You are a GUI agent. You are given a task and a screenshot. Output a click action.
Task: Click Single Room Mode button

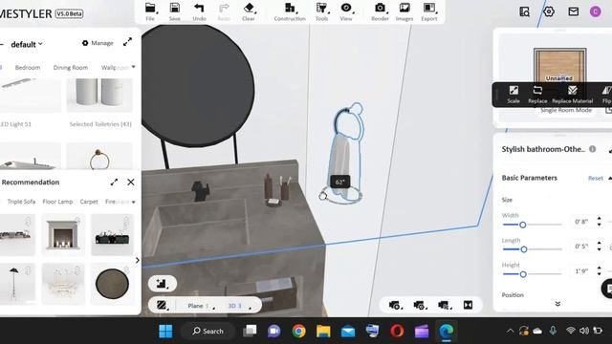tap(566, 111)
